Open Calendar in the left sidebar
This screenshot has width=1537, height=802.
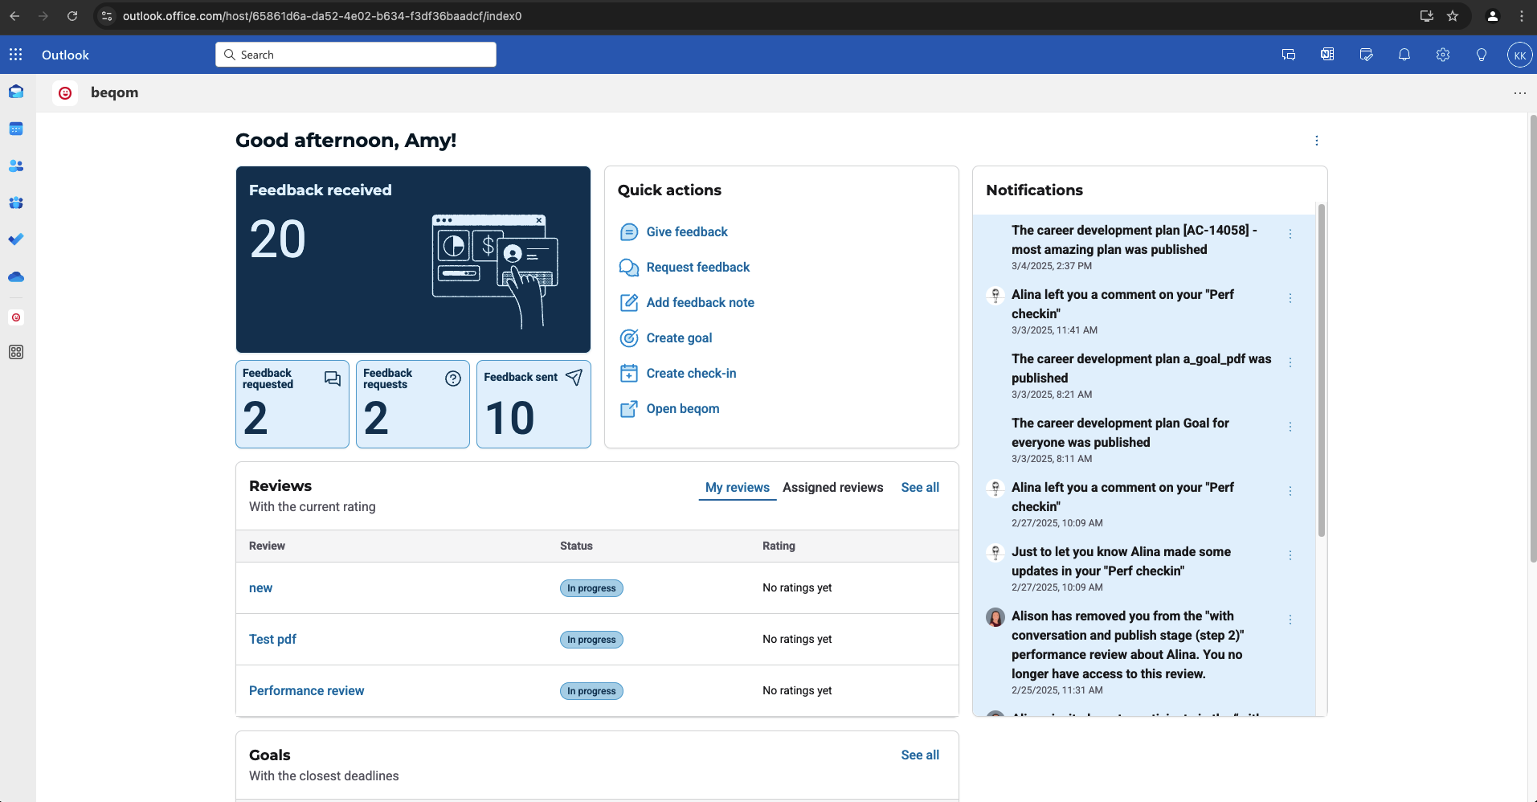click(16, 129)
